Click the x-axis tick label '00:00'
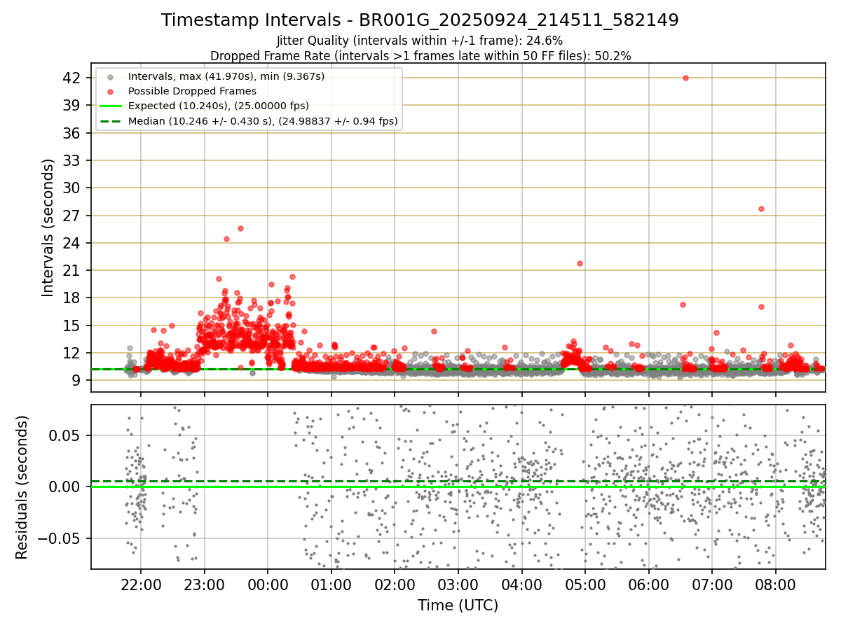The image size is (841, 630). [268, 584]
